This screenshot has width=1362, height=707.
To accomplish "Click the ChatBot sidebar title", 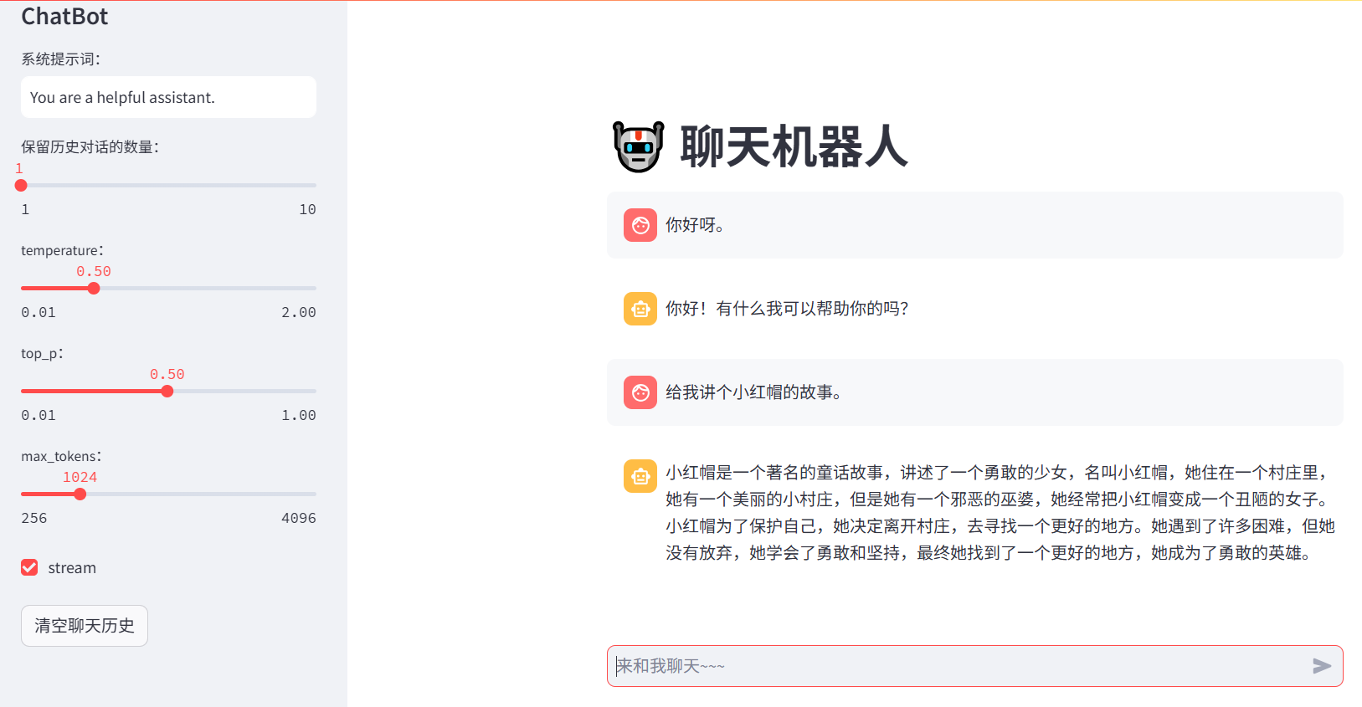I will (64, 17).
